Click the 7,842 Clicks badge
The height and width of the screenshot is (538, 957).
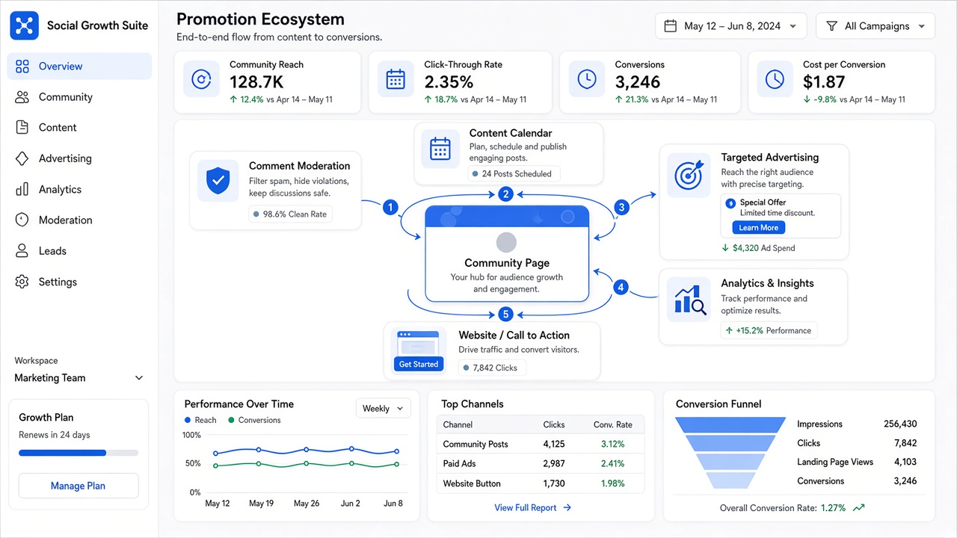point(492,368)
